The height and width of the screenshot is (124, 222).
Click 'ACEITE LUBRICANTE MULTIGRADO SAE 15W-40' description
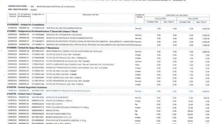click(x=80, y=65)
